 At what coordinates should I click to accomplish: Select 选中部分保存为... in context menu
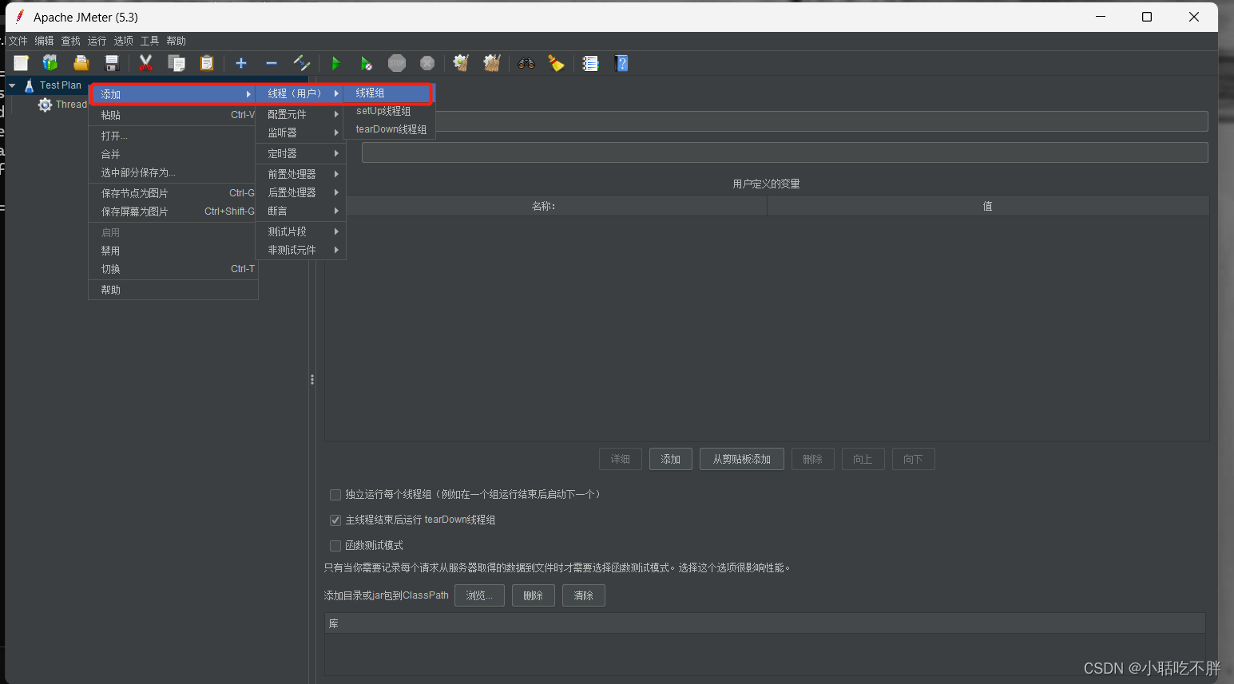click(173, 173)
